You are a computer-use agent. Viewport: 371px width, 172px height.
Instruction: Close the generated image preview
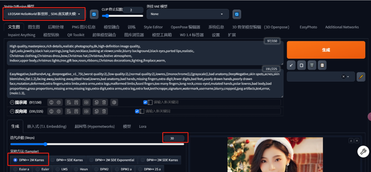pos(357,140)
